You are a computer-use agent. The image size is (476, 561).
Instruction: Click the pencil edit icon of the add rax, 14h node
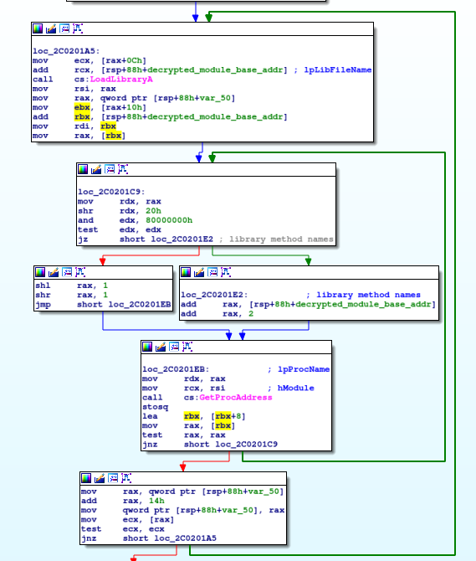click(100, 478)
